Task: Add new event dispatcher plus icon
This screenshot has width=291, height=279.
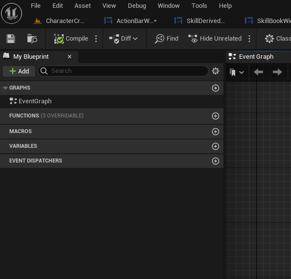Action: click(x=216, y=161)
